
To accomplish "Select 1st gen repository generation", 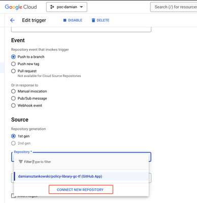I will pos(13,136).
